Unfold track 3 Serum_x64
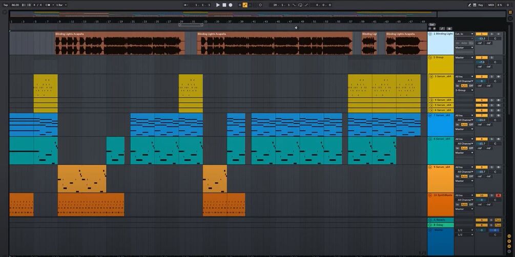The image size is (515, 257). click(431, 76)
